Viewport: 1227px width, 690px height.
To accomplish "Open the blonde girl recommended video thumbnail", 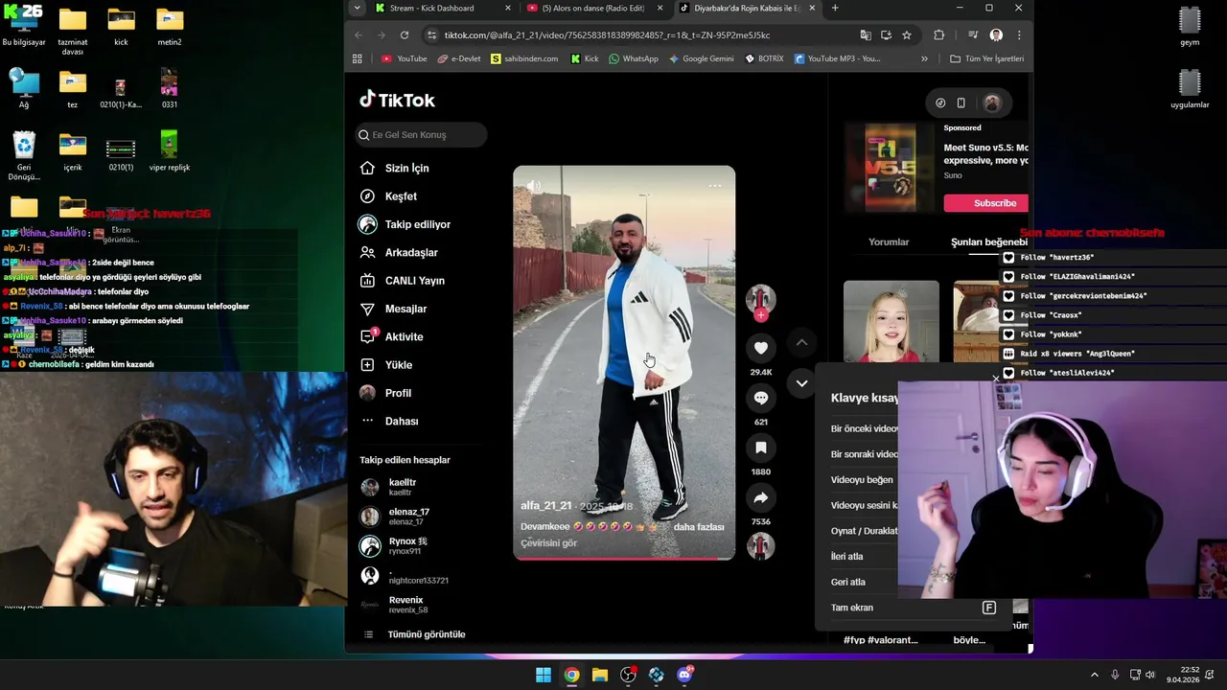I will point(891,321).
